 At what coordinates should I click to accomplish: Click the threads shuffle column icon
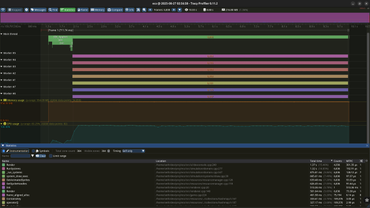(x=361, y=161)
